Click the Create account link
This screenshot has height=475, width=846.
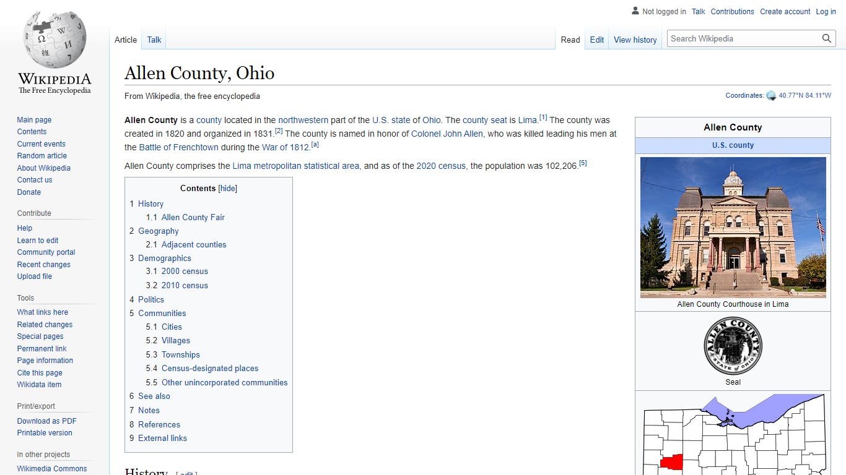[x=785, y=12]
